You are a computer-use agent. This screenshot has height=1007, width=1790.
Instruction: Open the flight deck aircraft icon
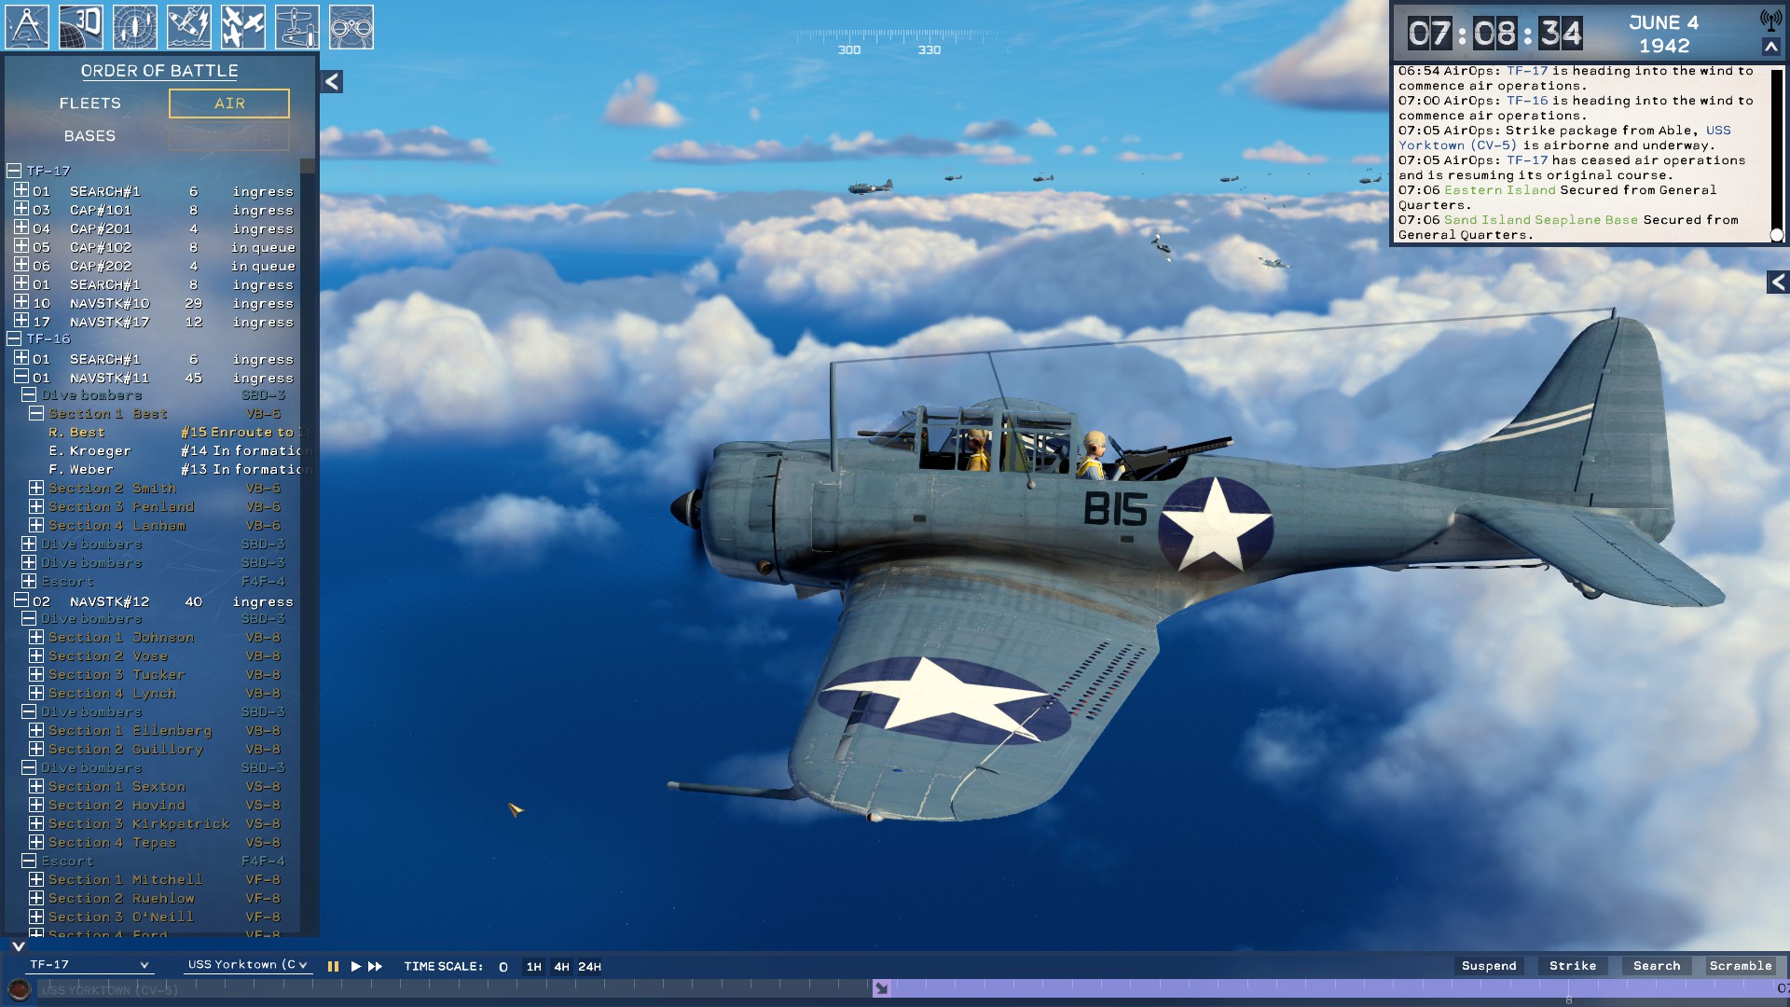(x=297, y=26)
